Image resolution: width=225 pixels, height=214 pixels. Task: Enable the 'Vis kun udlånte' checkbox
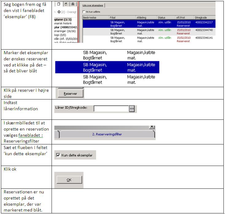(x=84, y=12)
